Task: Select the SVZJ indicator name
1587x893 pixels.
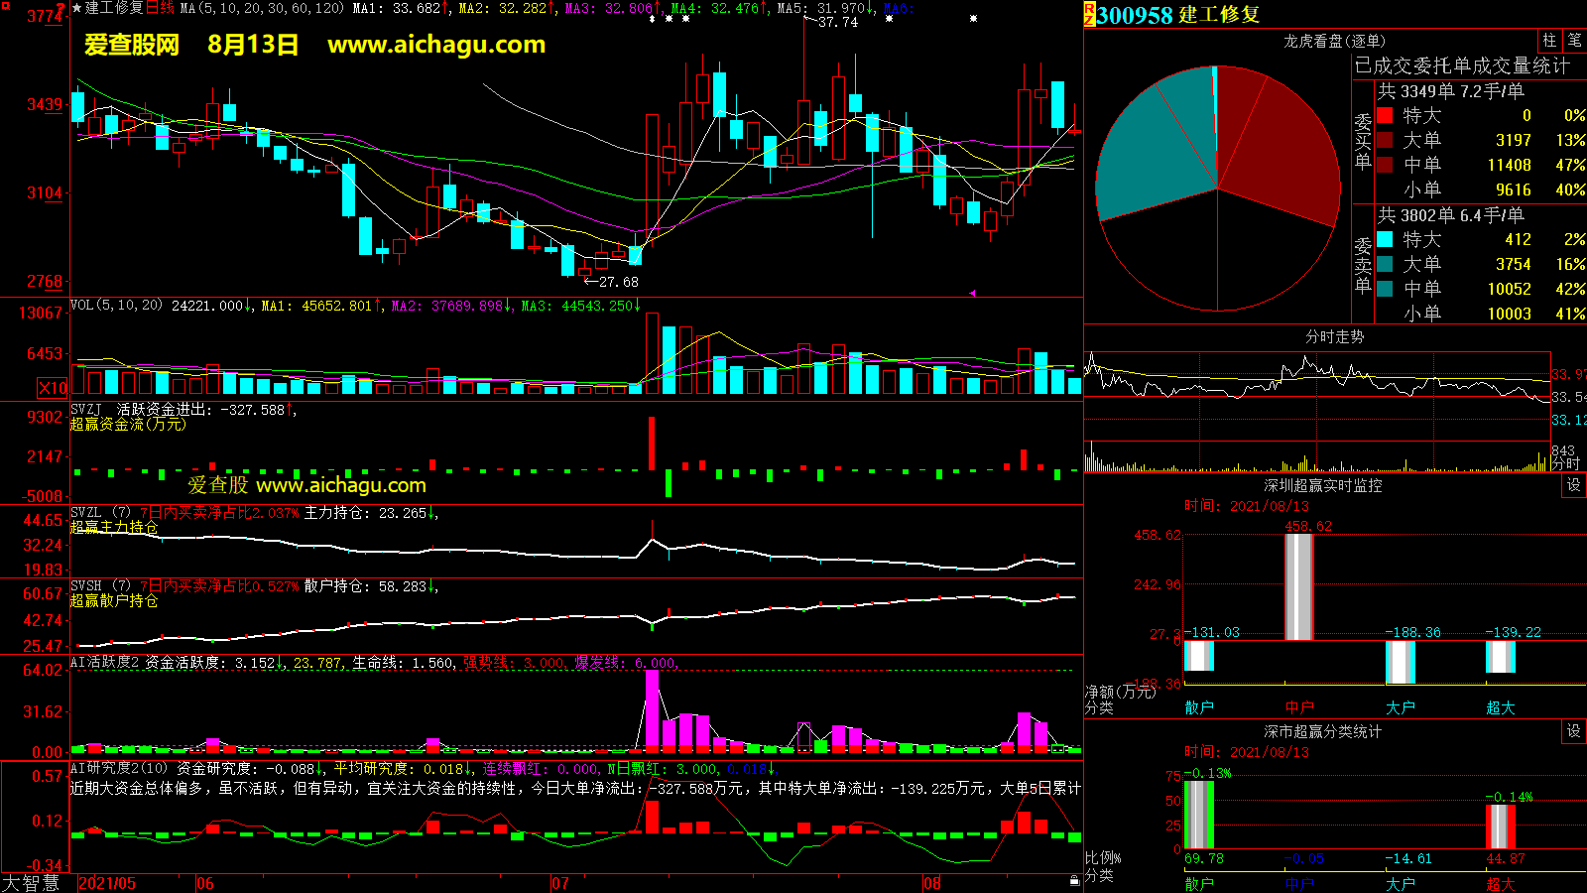Action: (x=86, y=409)
